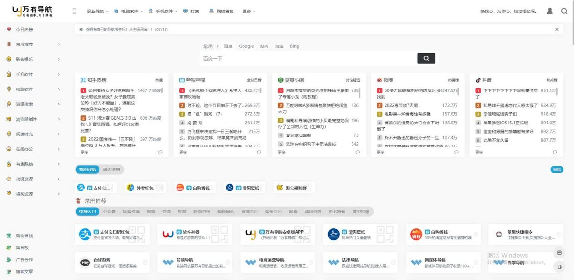Focus the 百度一下 search field
574x280 pixels.
click(x=309, y=58)
